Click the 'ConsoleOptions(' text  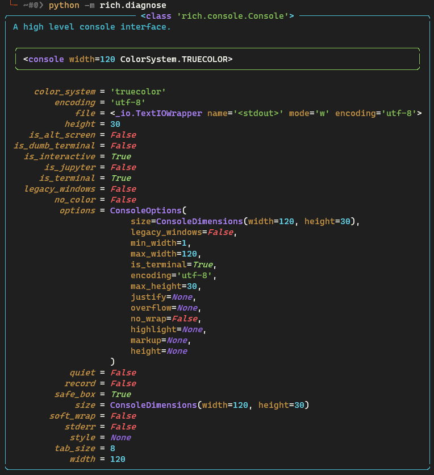click(148, 210)
